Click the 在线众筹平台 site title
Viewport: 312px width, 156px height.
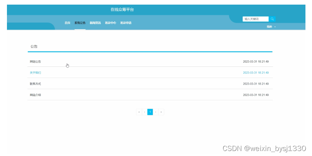point(122,10)
